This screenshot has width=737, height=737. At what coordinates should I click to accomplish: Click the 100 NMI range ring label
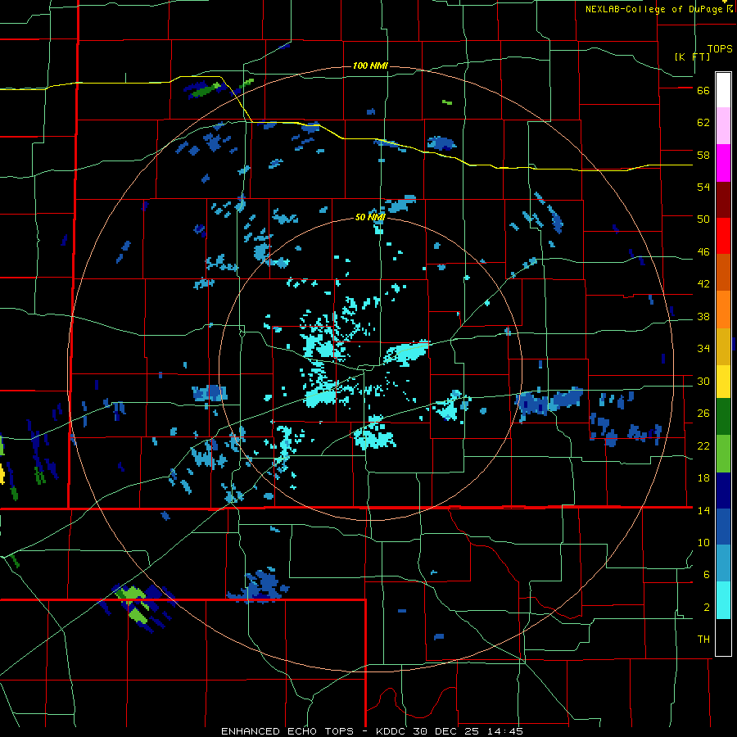tap(370, 66)
